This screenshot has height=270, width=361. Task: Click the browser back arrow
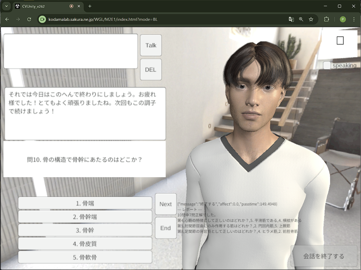7,19
